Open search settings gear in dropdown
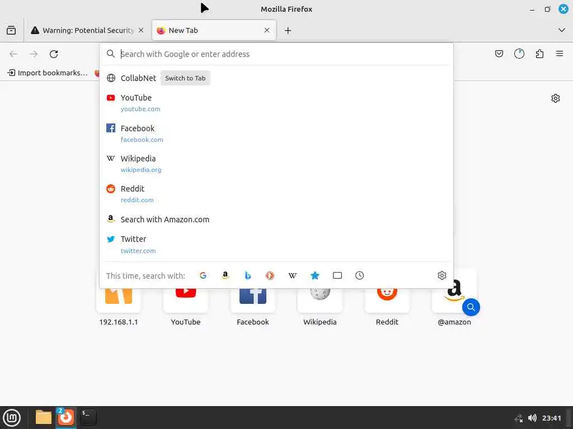573x429 pixels. coord(442,275)
